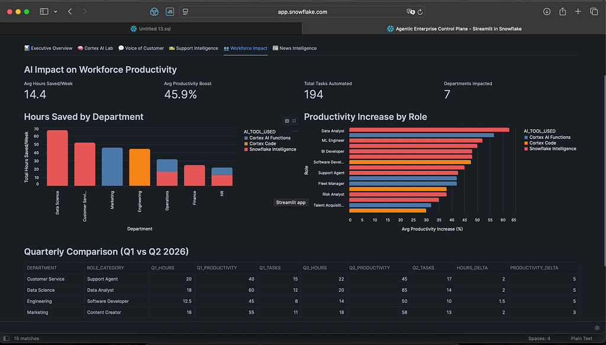Switch to the Untitled 13.sql tab
The height and width of the screenshot is (345, 606).
coord(151,28)
